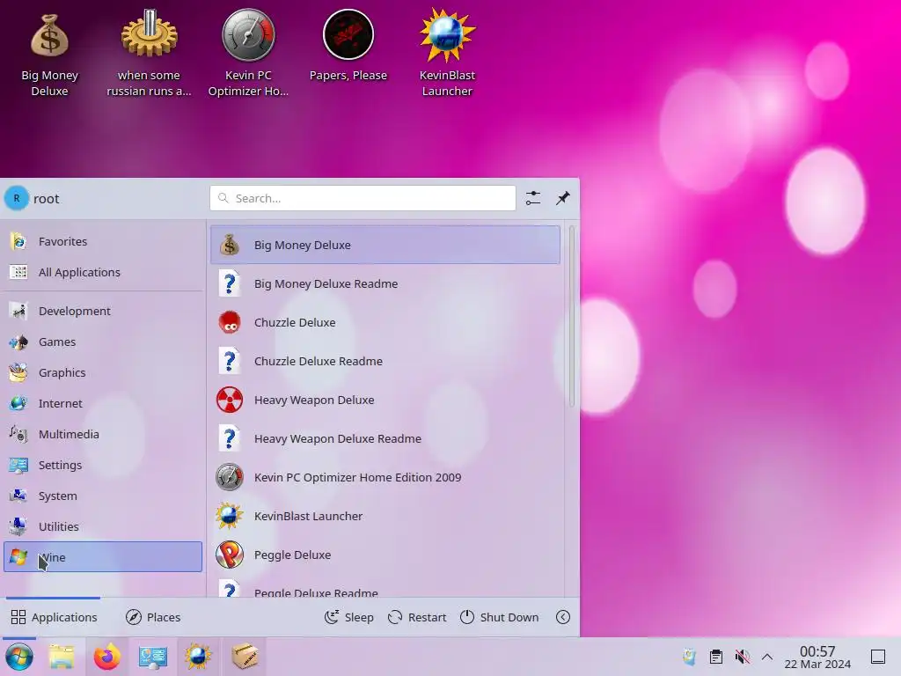Click the application list scrollbar
The width and height of the screenshot is (901, 676).
tap(572, 316)
